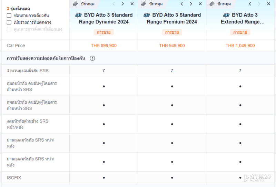This screenshot has height=187, width=276.
Task: Move Standard Range Dynamic column right
Action: (x=123, y=4)
